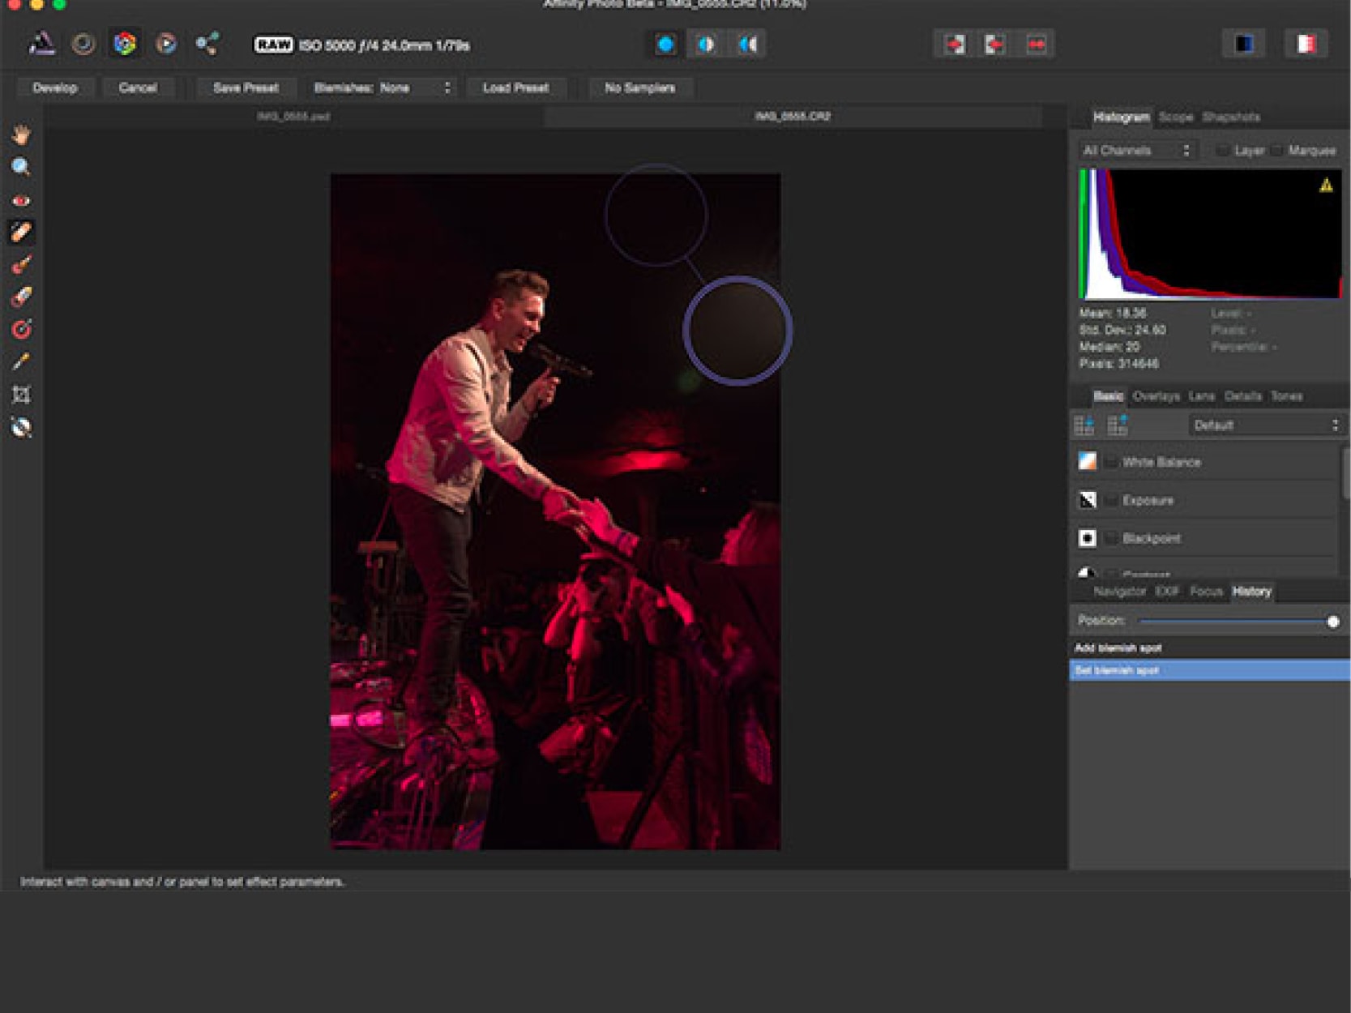Click the Develop button
Screen dimensions: 1351x1013
55,88
